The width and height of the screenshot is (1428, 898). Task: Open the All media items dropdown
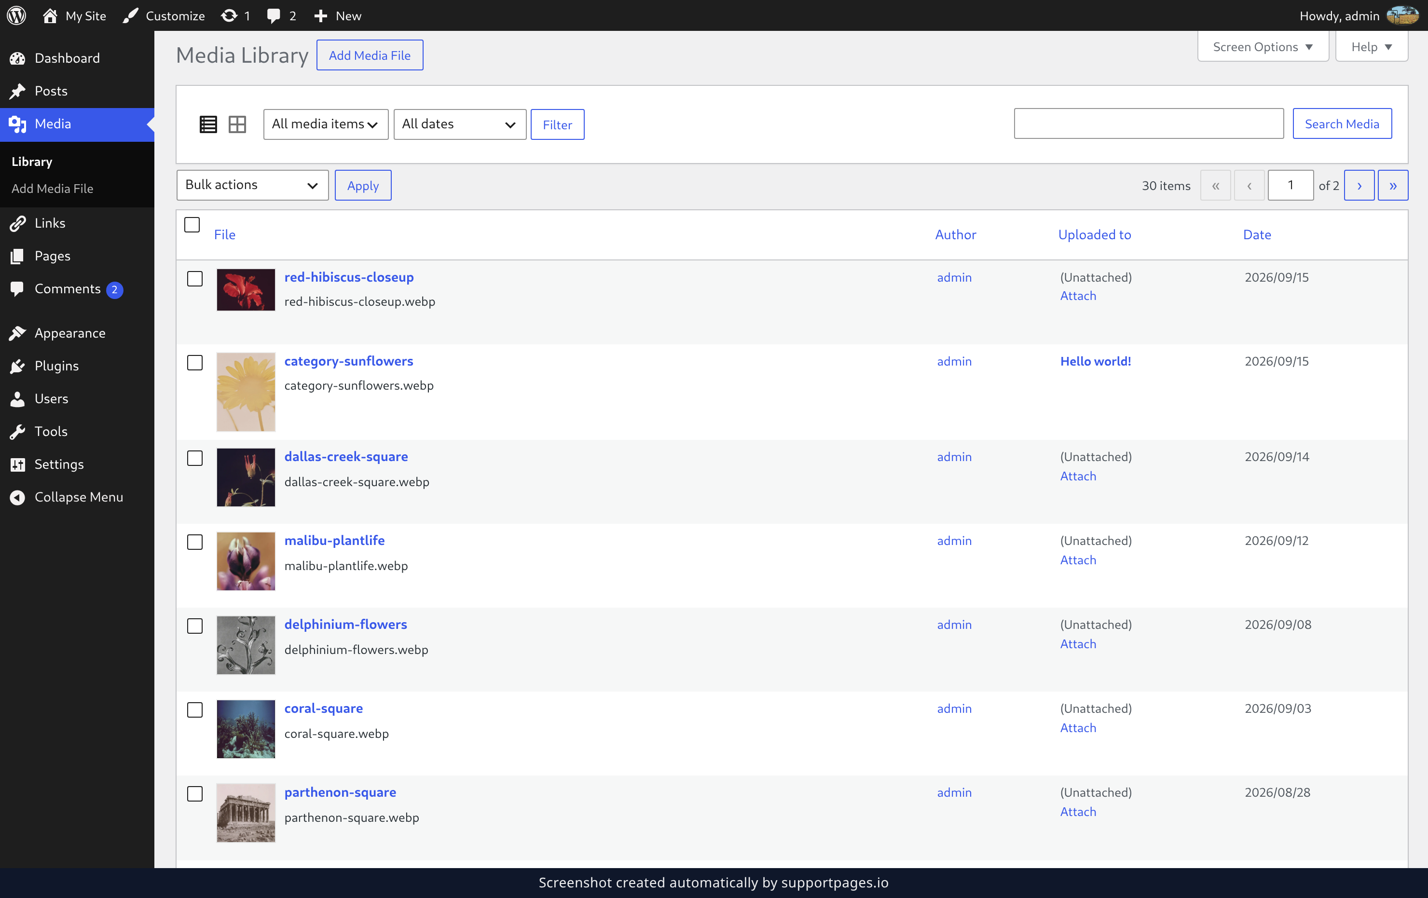pos(326,124)
